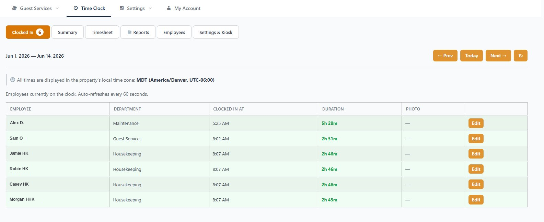Click the refresh arrow button
The image size is (544, 222).
click(x=521, y=56)
